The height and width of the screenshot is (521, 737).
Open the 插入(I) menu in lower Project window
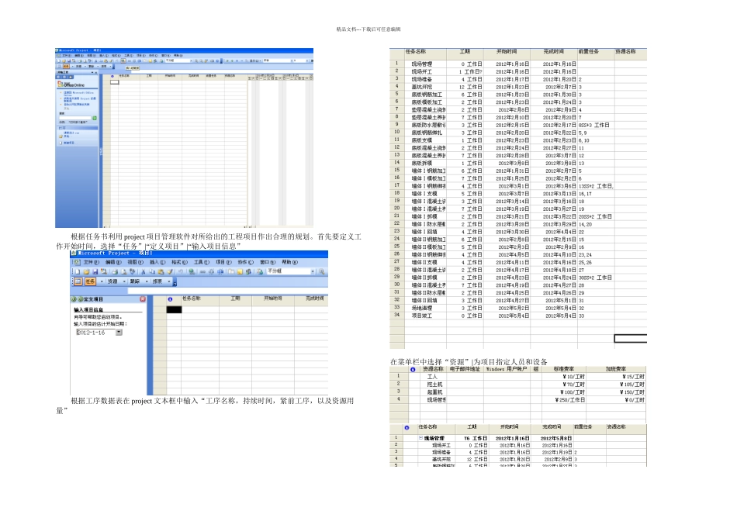[x=157, y=262]
